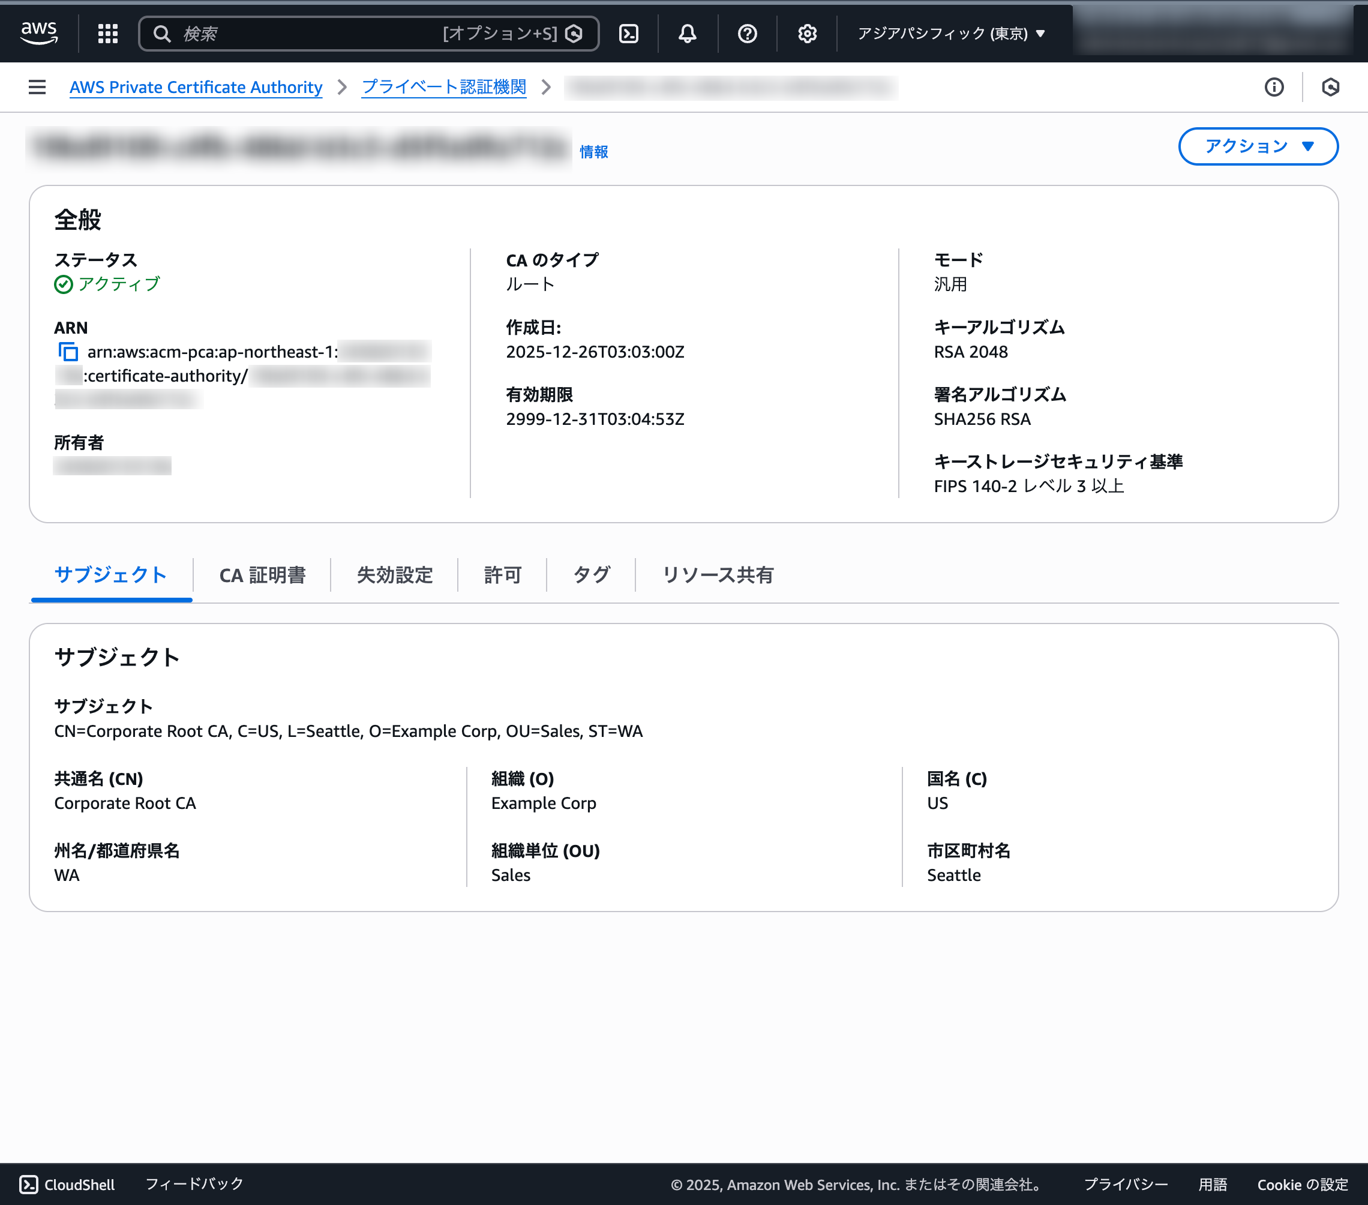1368x1205 pixels.
Task: Open the アクション dropdown
Action: [1258, 146]
